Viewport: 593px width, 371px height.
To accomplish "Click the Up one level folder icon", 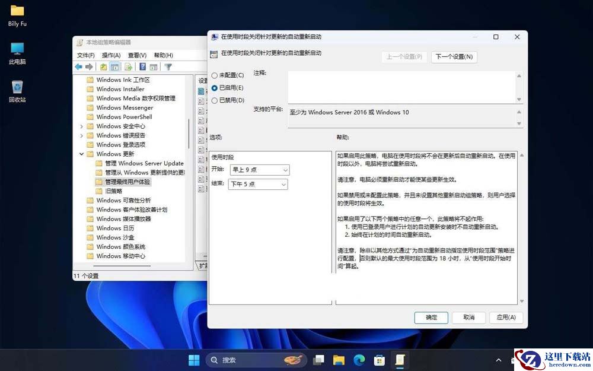I will click(103, 66).
